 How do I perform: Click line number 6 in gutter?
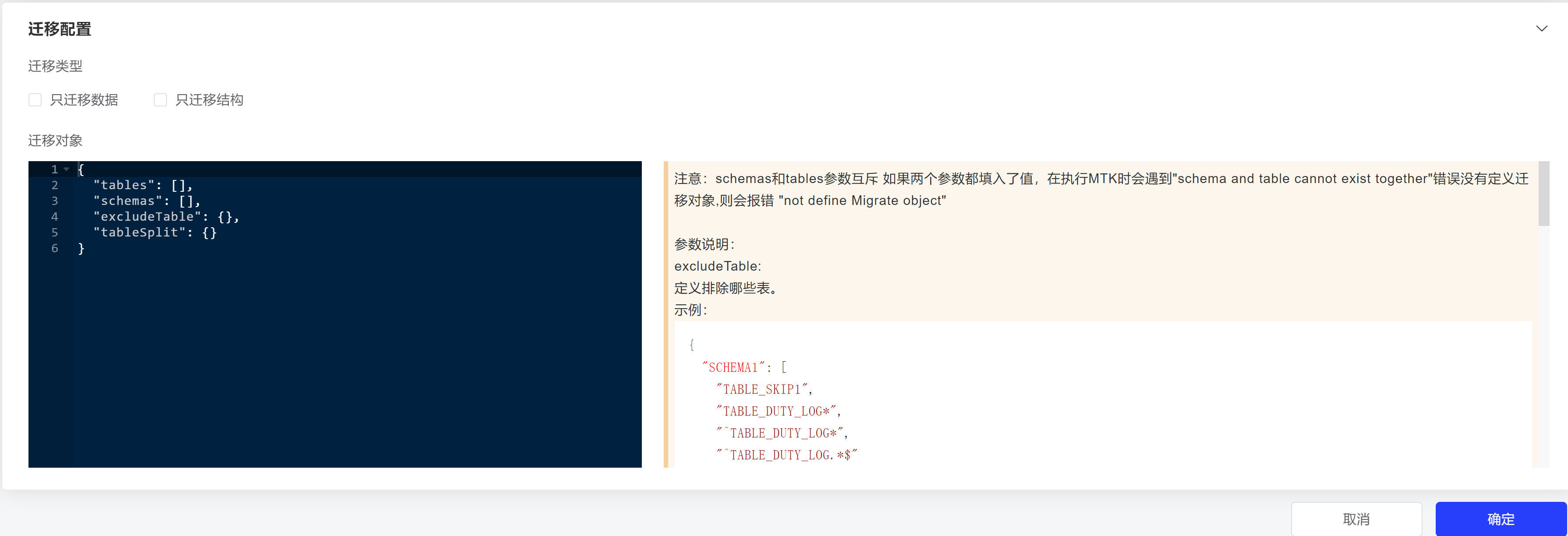tap(54, 248)
